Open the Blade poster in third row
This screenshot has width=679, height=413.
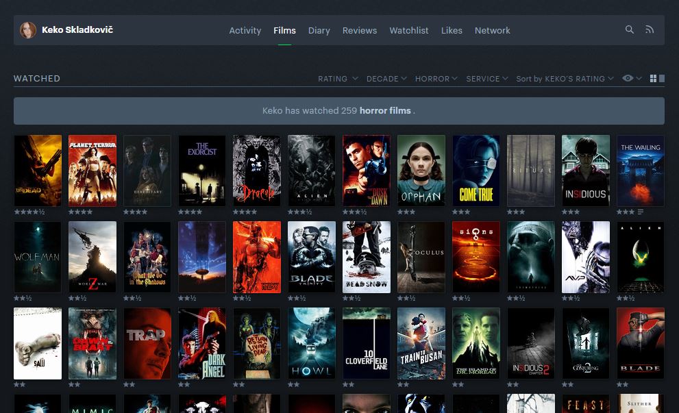[x=641, y=344]
